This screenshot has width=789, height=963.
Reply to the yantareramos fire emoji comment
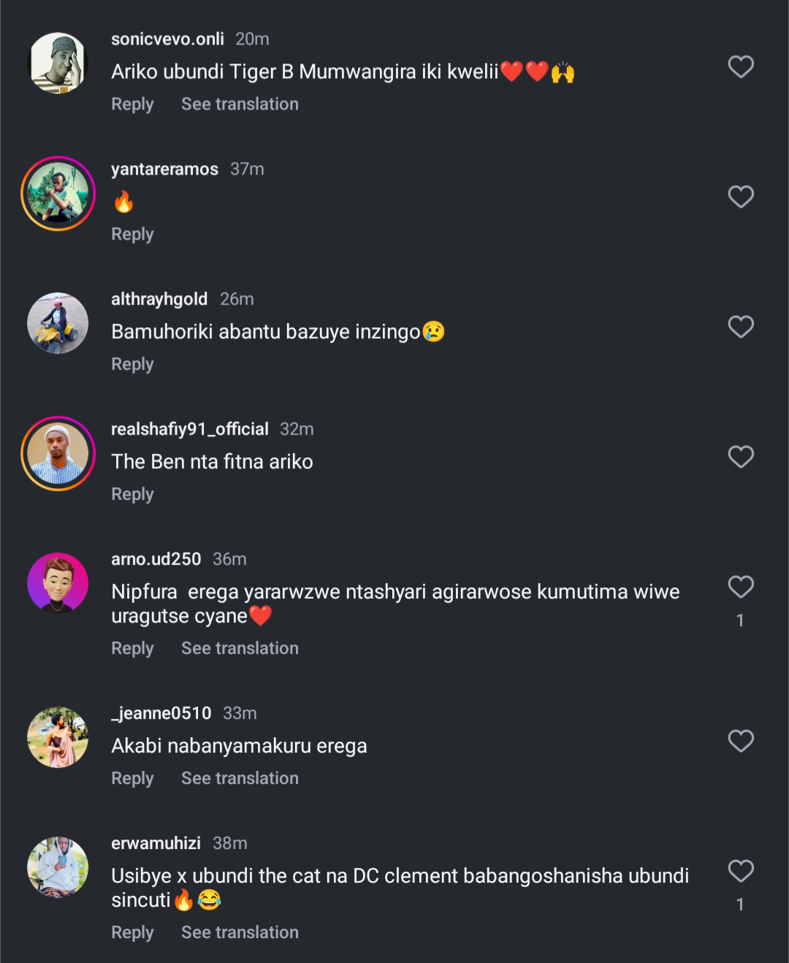tap(132, 235)
